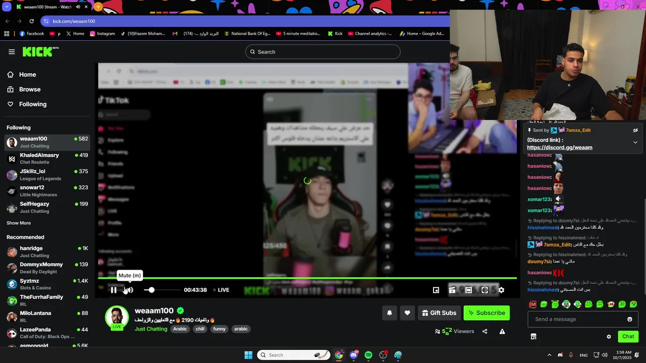Open the KhaledAlmasry channel
Viewport: 646px width, 363px height.
47,158
